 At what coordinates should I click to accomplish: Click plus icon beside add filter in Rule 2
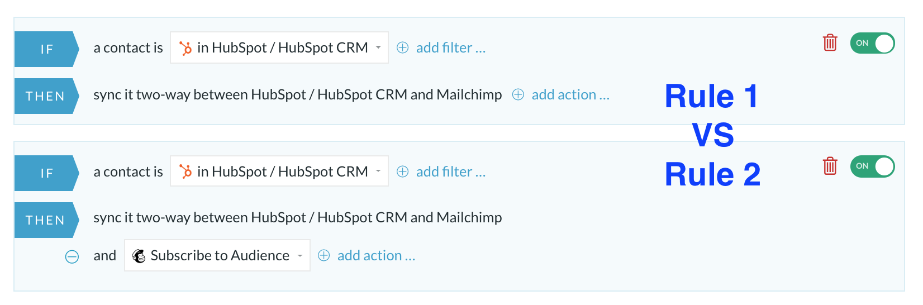402,171
